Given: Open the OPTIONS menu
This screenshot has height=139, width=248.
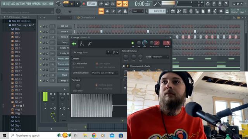Looking at the screenshot, I should click(x=36, y=3).
